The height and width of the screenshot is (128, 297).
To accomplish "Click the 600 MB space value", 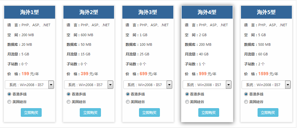I will [x=87, y=35].
